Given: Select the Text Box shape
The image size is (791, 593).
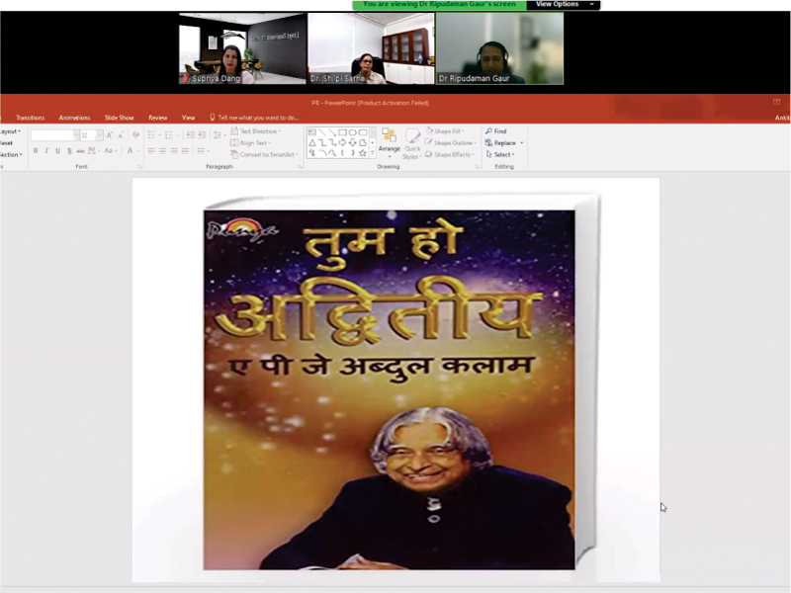Looking at the screenshot, I should 311,132.
